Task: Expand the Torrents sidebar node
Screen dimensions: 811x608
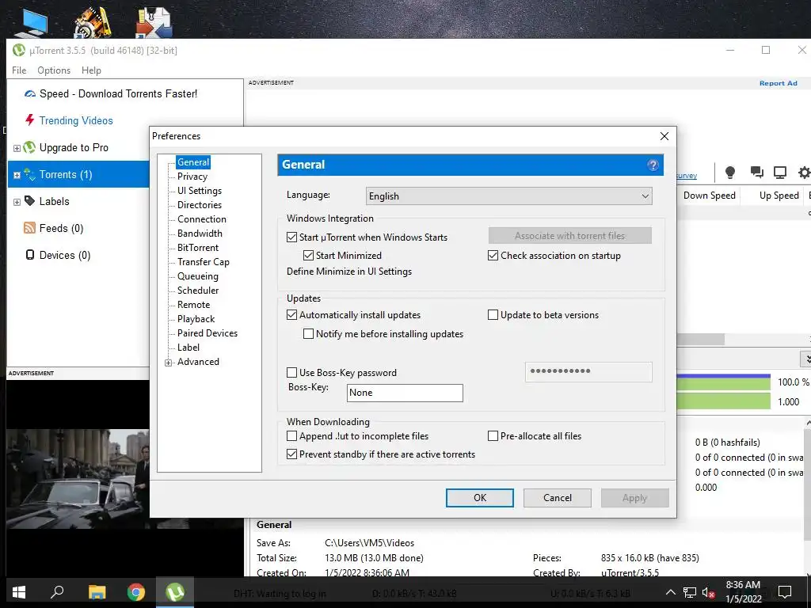Action: pos(17,175)
